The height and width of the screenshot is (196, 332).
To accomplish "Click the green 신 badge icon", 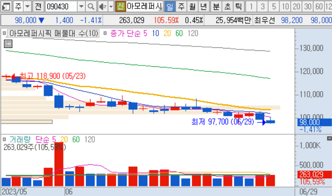I will click(120, 7).
